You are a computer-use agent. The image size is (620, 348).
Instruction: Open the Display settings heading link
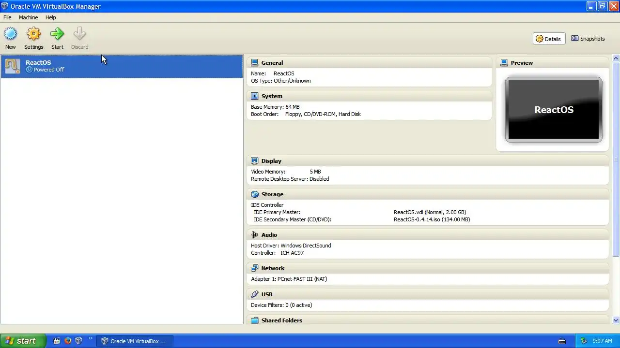pyautogui.click(x=271, y=161)
